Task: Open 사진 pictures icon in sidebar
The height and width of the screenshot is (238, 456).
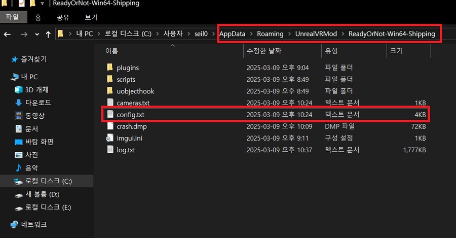Action: [x=19, y=155]
